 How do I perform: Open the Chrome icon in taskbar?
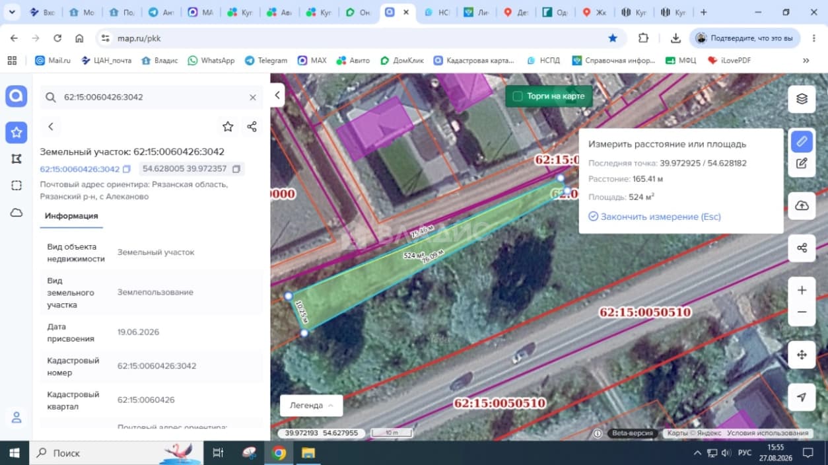tap(279, 453)
